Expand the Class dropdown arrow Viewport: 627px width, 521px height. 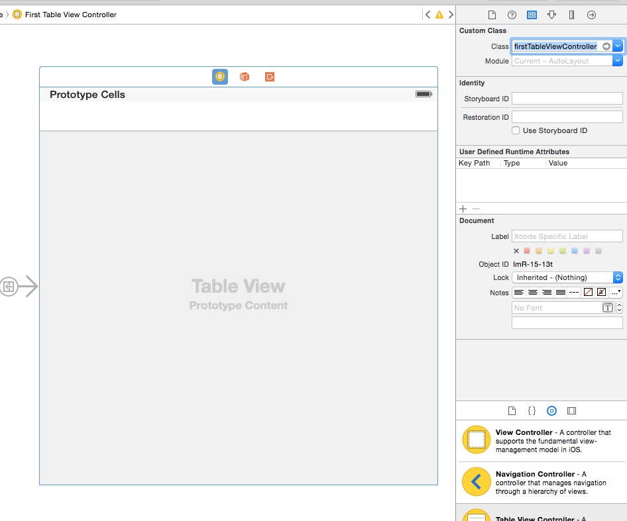pos(618,46)
